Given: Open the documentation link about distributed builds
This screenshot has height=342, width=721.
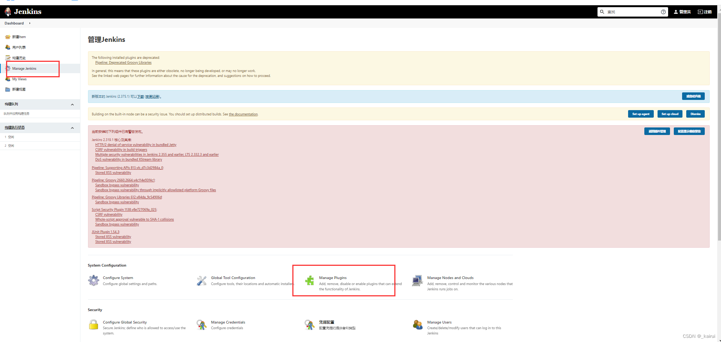Looking at the screenshot, I should pos(243,114).
